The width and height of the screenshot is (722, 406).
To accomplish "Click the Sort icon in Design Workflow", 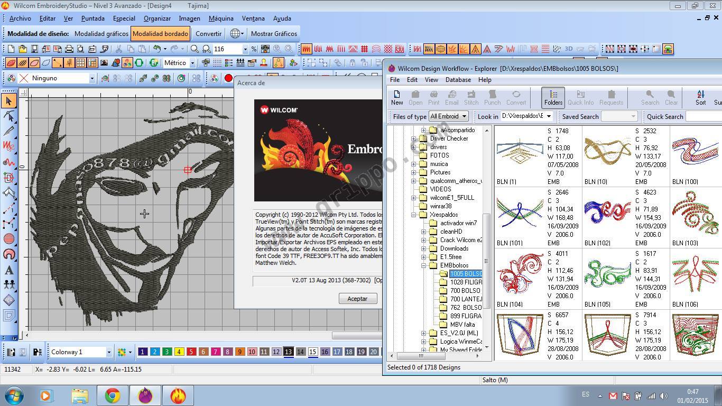I will point(700,97).
